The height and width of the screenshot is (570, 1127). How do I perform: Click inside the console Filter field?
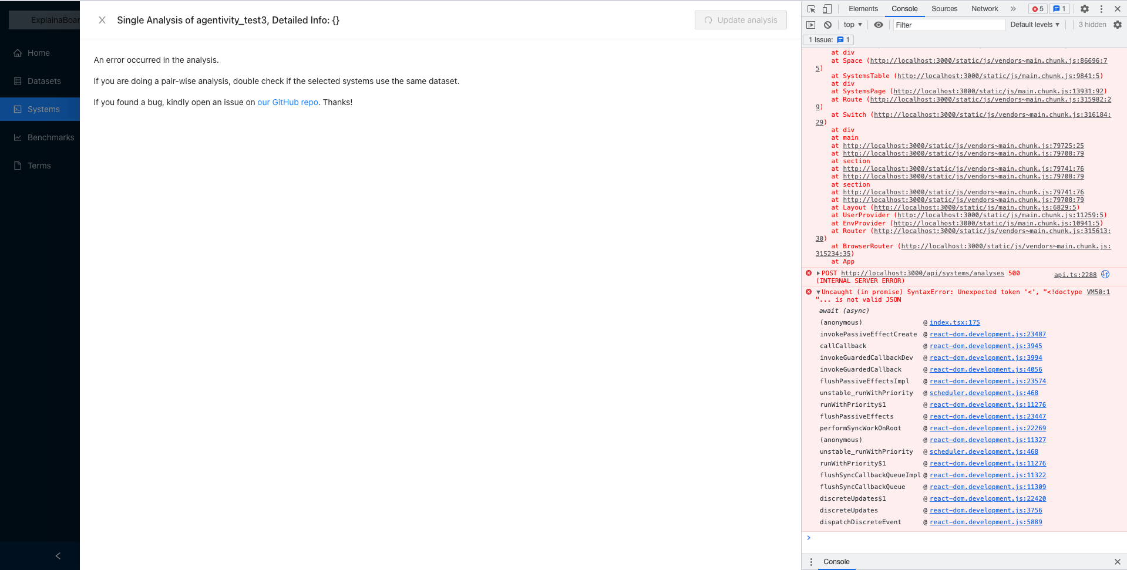pos(948,25)
